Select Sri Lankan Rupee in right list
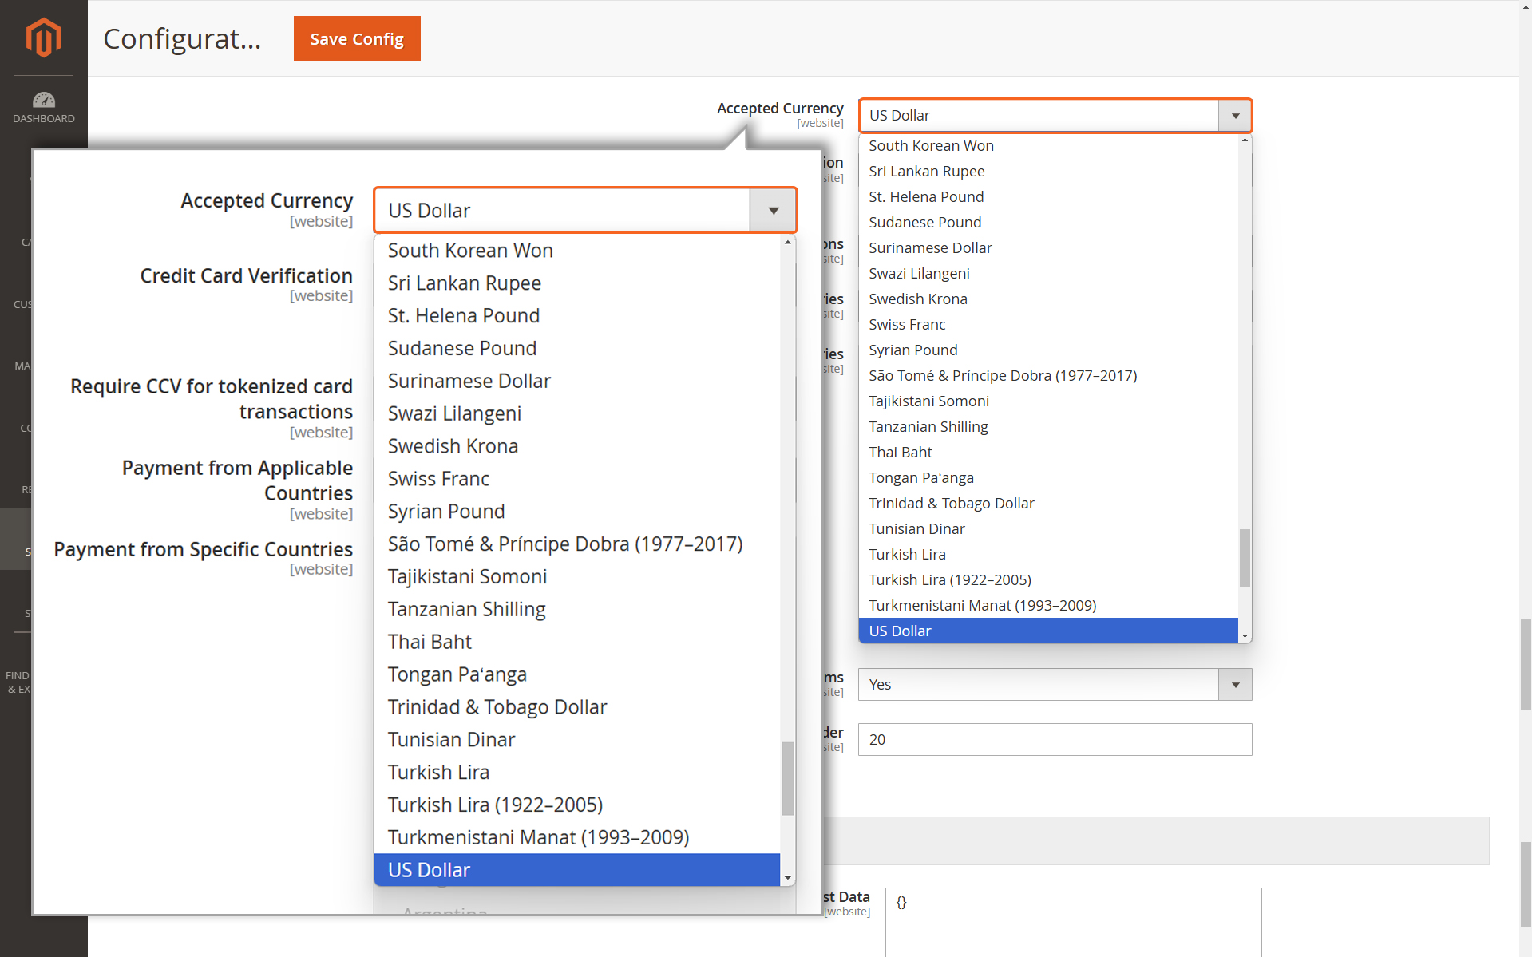The image size is (1532, 957). pyautogui.click(x=1048, y=171)
